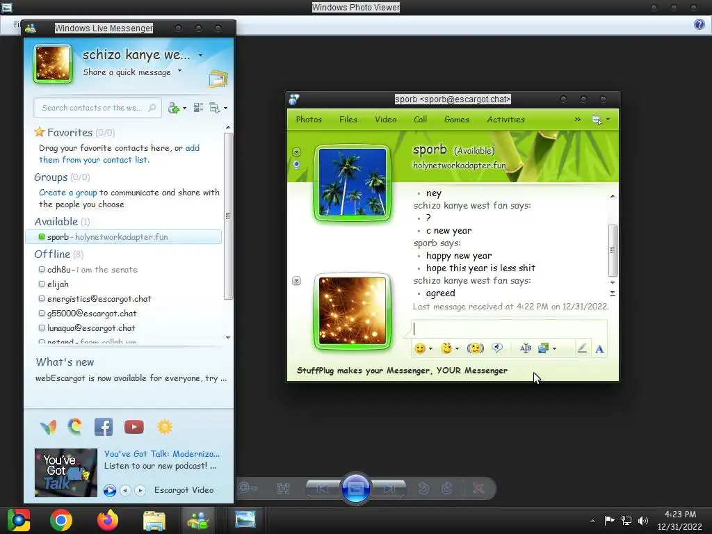Collapse sporb's display picture toggle
Screen dimensions: 712x534
[x=296, y=152]
